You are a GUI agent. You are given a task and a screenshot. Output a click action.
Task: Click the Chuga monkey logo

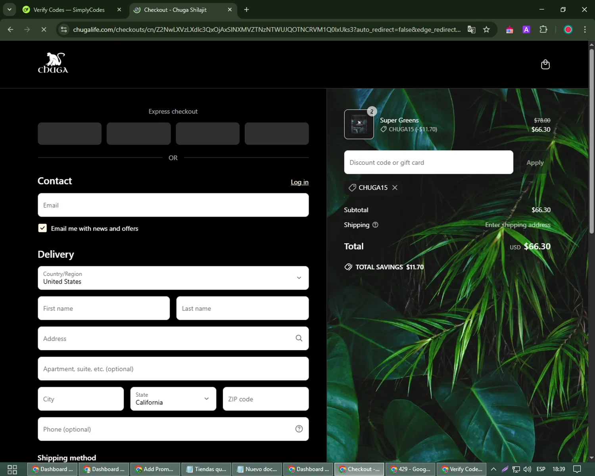(x=53, y=63)
